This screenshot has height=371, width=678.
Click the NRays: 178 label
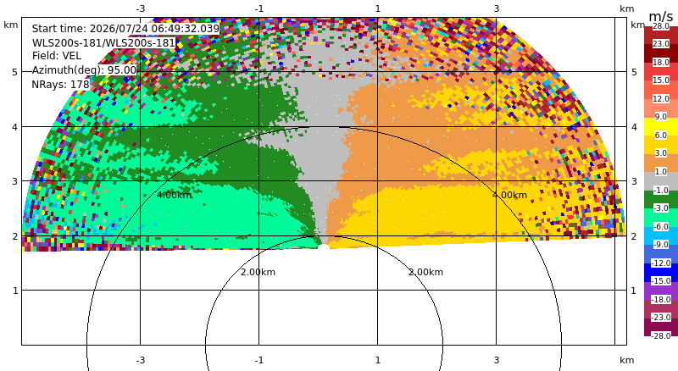[x=60, y=85]
